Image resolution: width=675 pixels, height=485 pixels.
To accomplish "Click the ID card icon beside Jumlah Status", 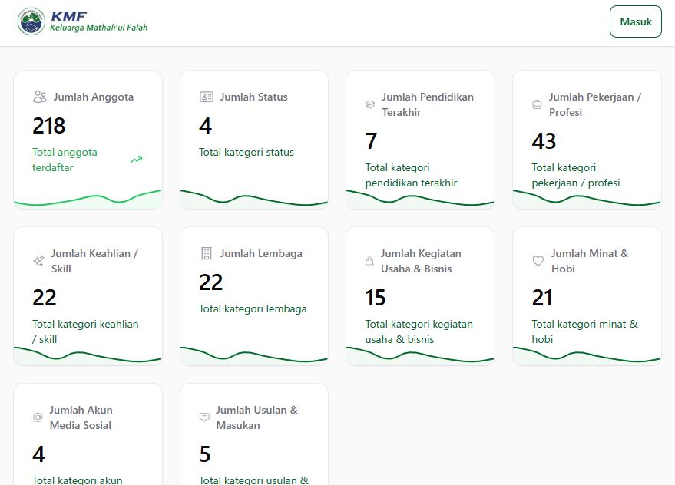I will point(207,97).
